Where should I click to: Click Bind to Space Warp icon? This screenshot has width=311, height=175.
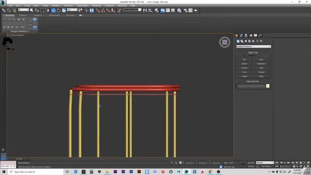[14, 10]
